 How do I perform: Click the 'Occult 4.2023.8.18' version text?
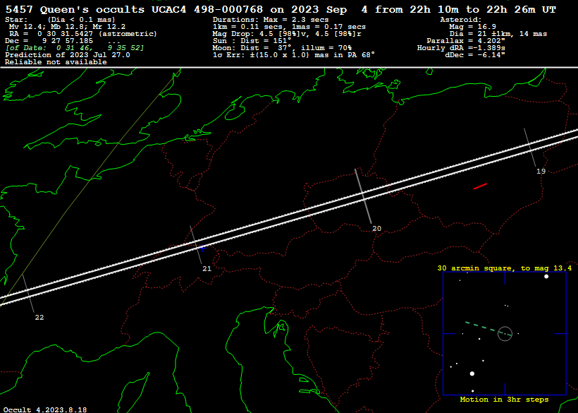tap(45, 409)
